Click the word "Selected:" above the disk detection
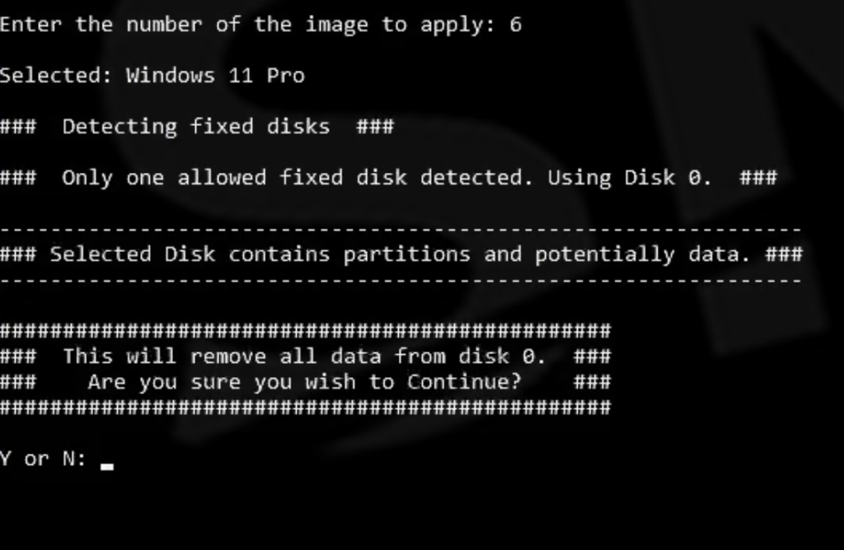This screenshot has width=844, height=550. tap(56, 76)
